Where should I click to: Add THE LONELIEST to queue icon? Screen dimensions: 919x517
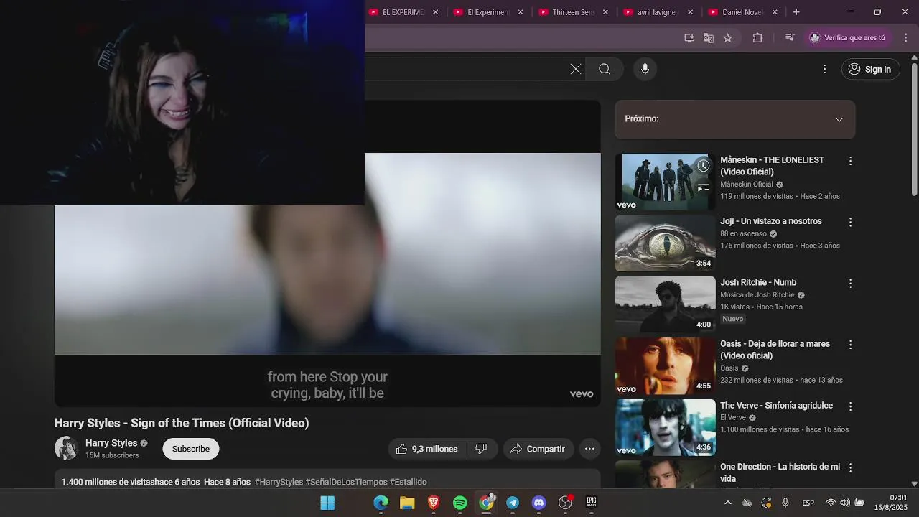pyautogui.click(x=704, y=187)
